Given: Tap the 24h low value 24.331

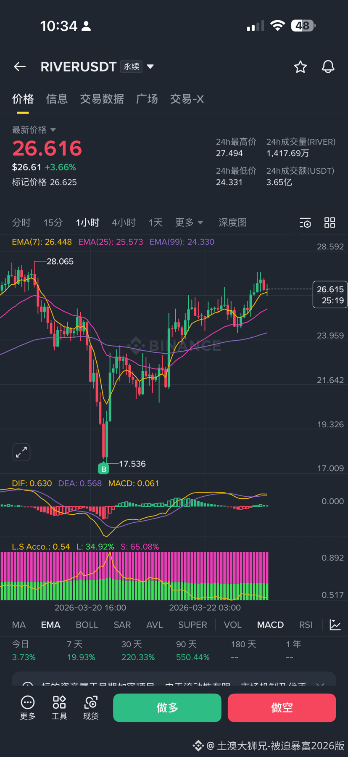Looking at the screenshot, I should point(229,182).
